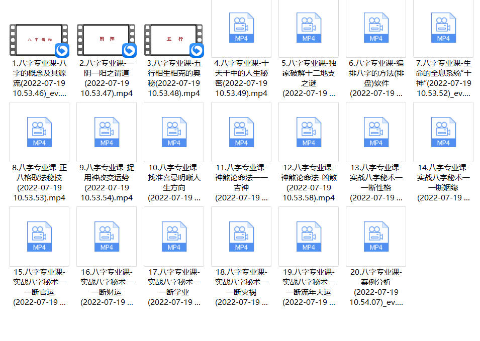Screen dimensions: 480x341
Task: Click the blue sync badge on file 1 thumbnail
Action: click(62, 50)
